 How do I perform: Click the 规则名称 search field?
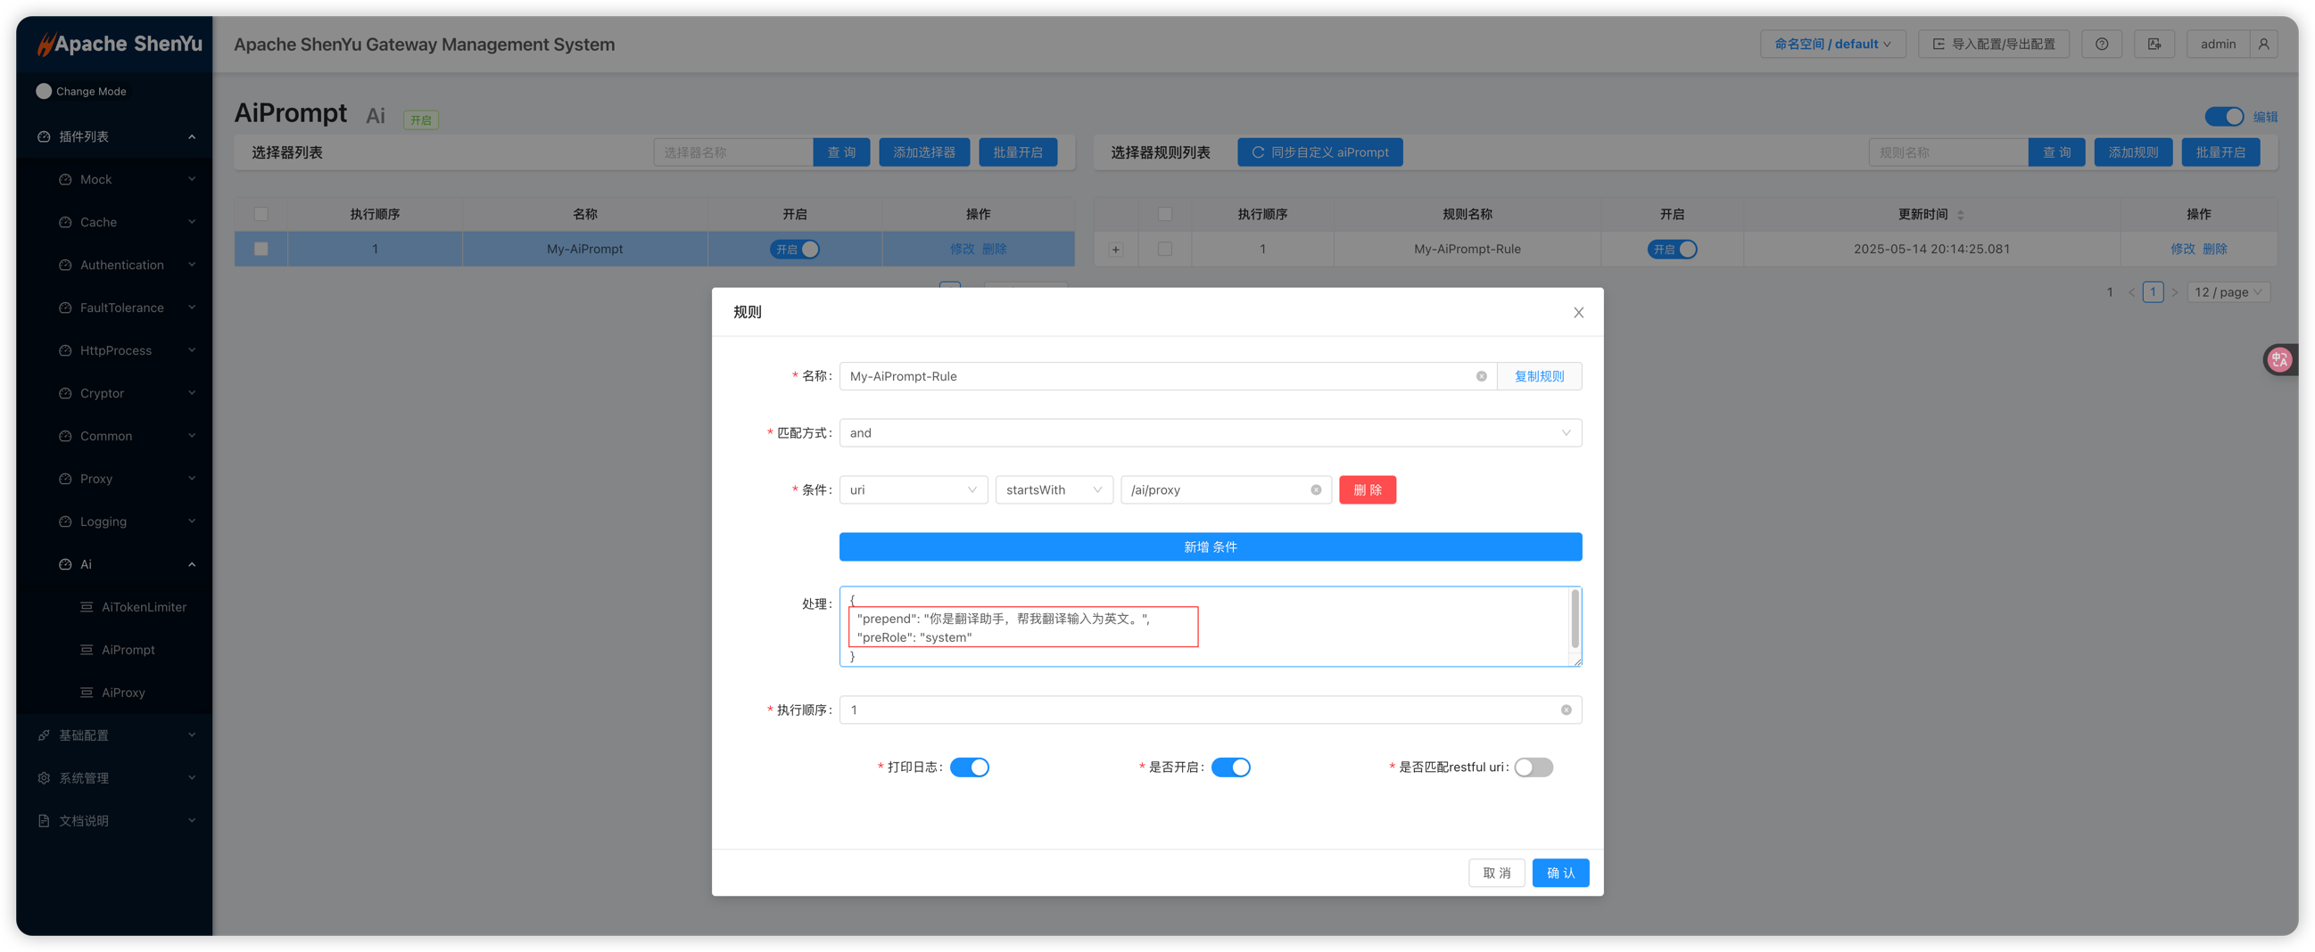point(1948,152)
